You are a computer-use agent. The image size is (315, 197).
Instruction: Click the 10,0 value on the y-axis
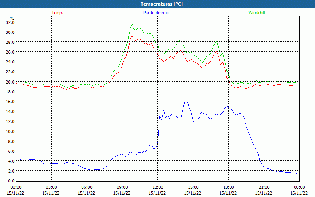[x=10, y=131]
